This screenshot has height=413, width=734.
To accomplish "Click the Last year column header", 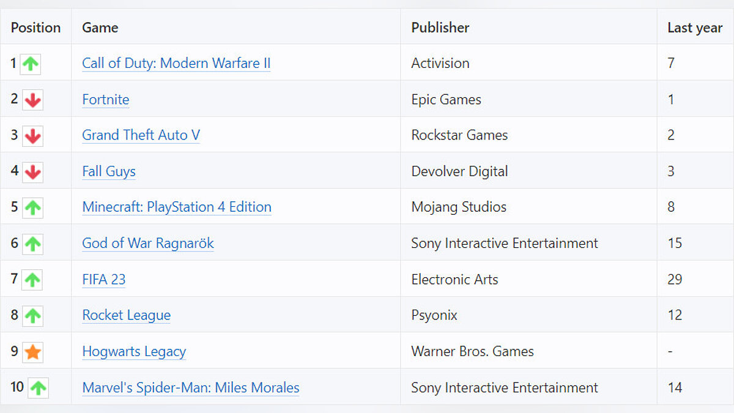I will (695, 28).
